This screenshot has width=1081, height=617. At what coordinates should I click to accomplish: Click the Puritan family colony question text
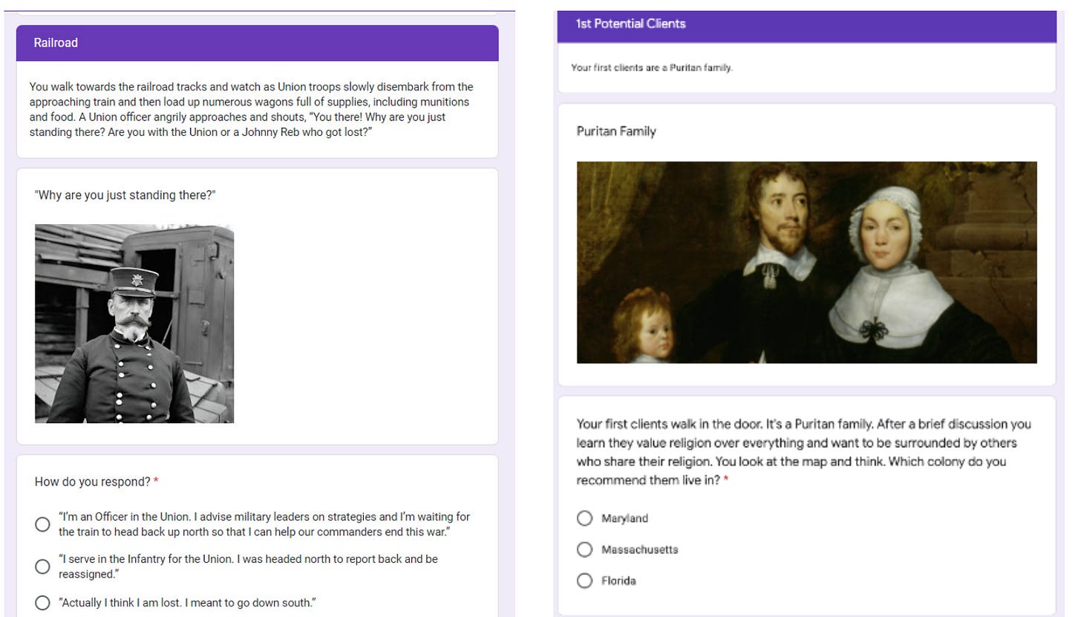tap(804, 452)
